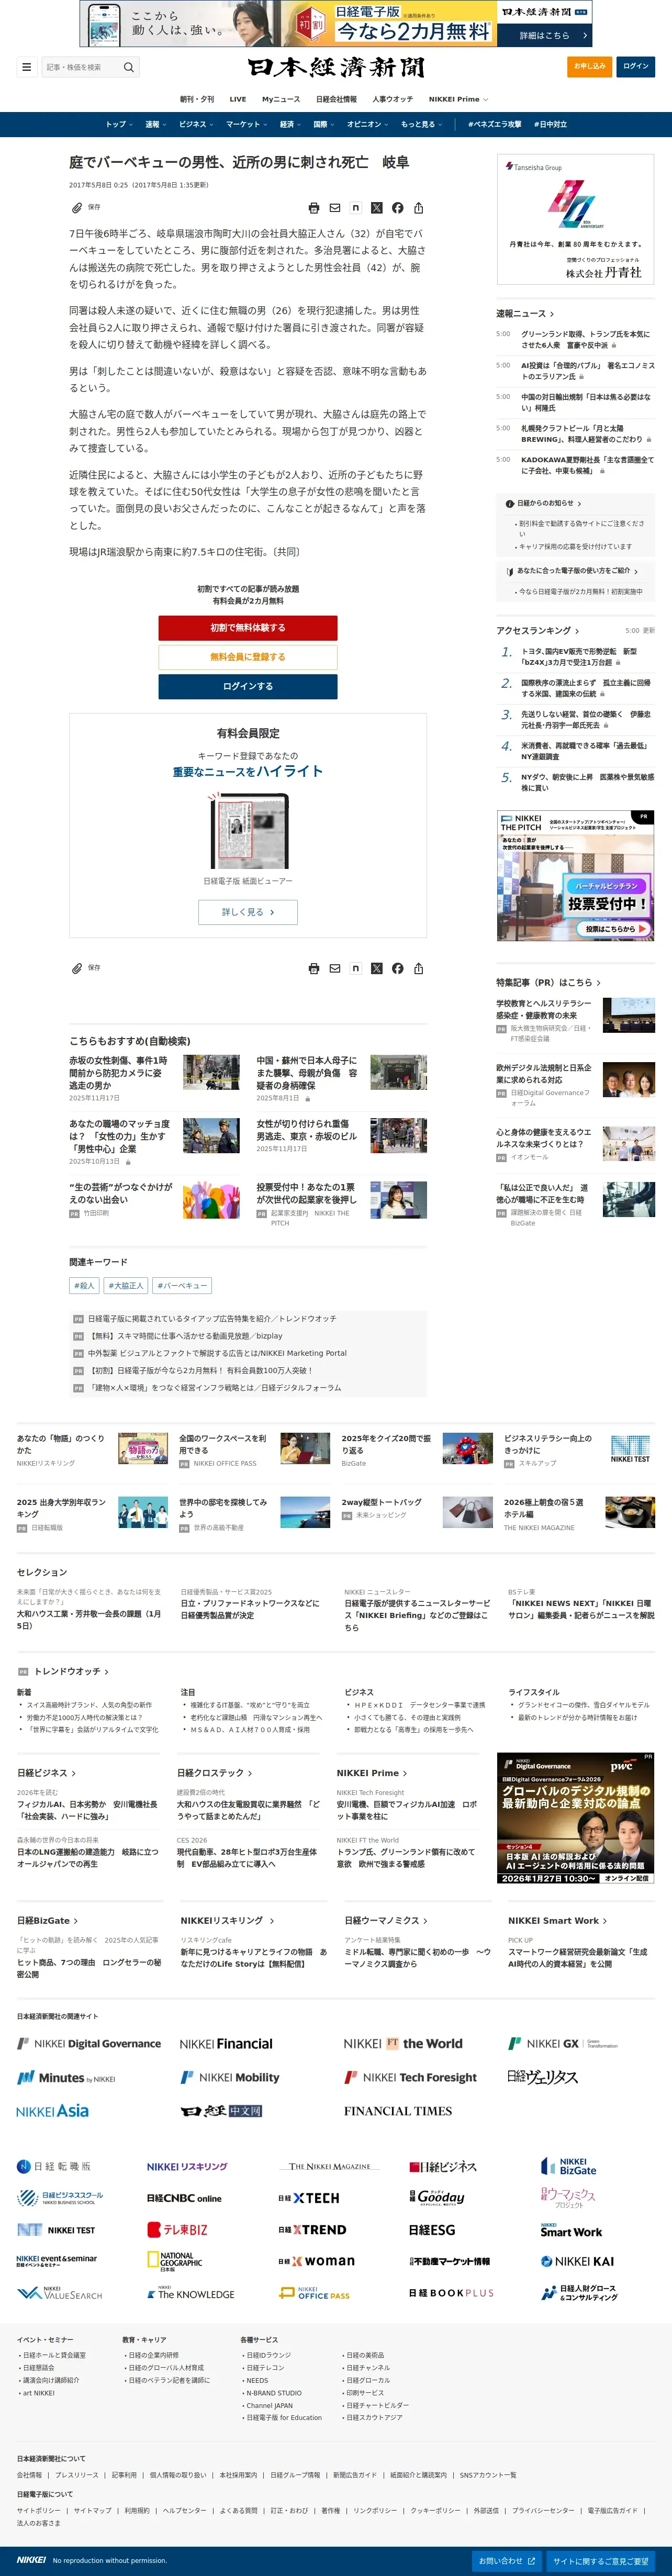Click the X icon below the article
672x2576 pixels.
(x=377, y=968)
